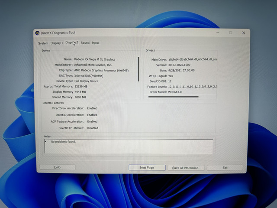The image size is (277, 208).
Task: Click the Help button
Action: [x=58, y=167]
